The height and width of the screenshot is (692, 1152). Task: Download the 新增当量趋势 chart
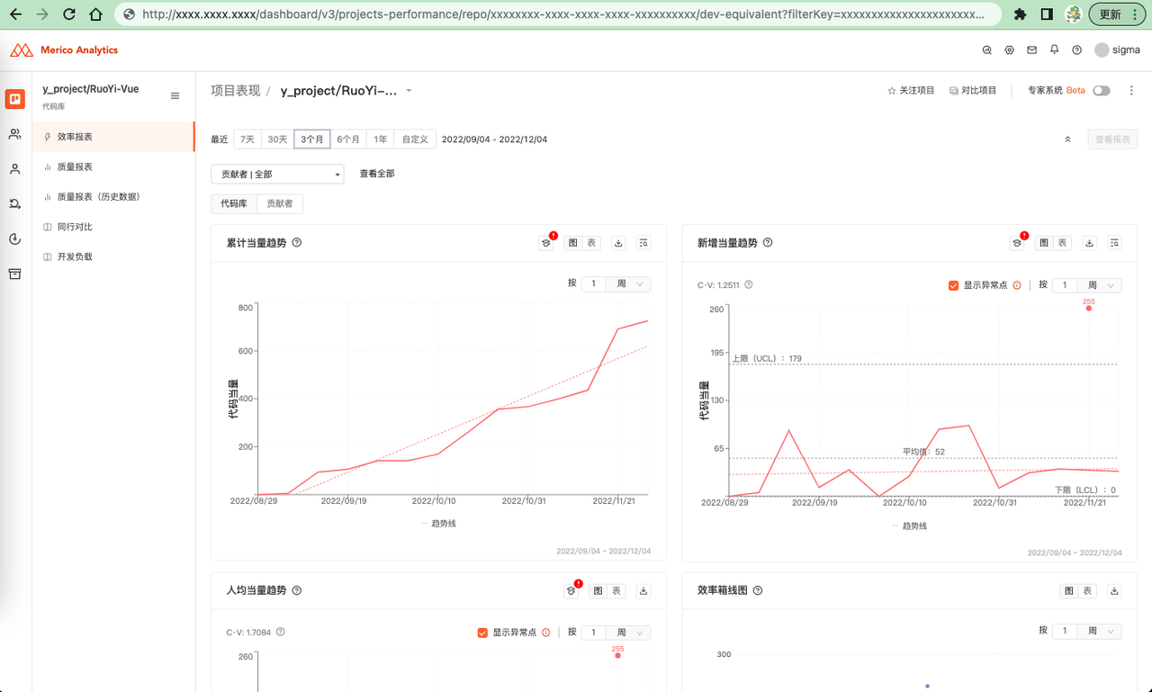[x=1089, y=243]
